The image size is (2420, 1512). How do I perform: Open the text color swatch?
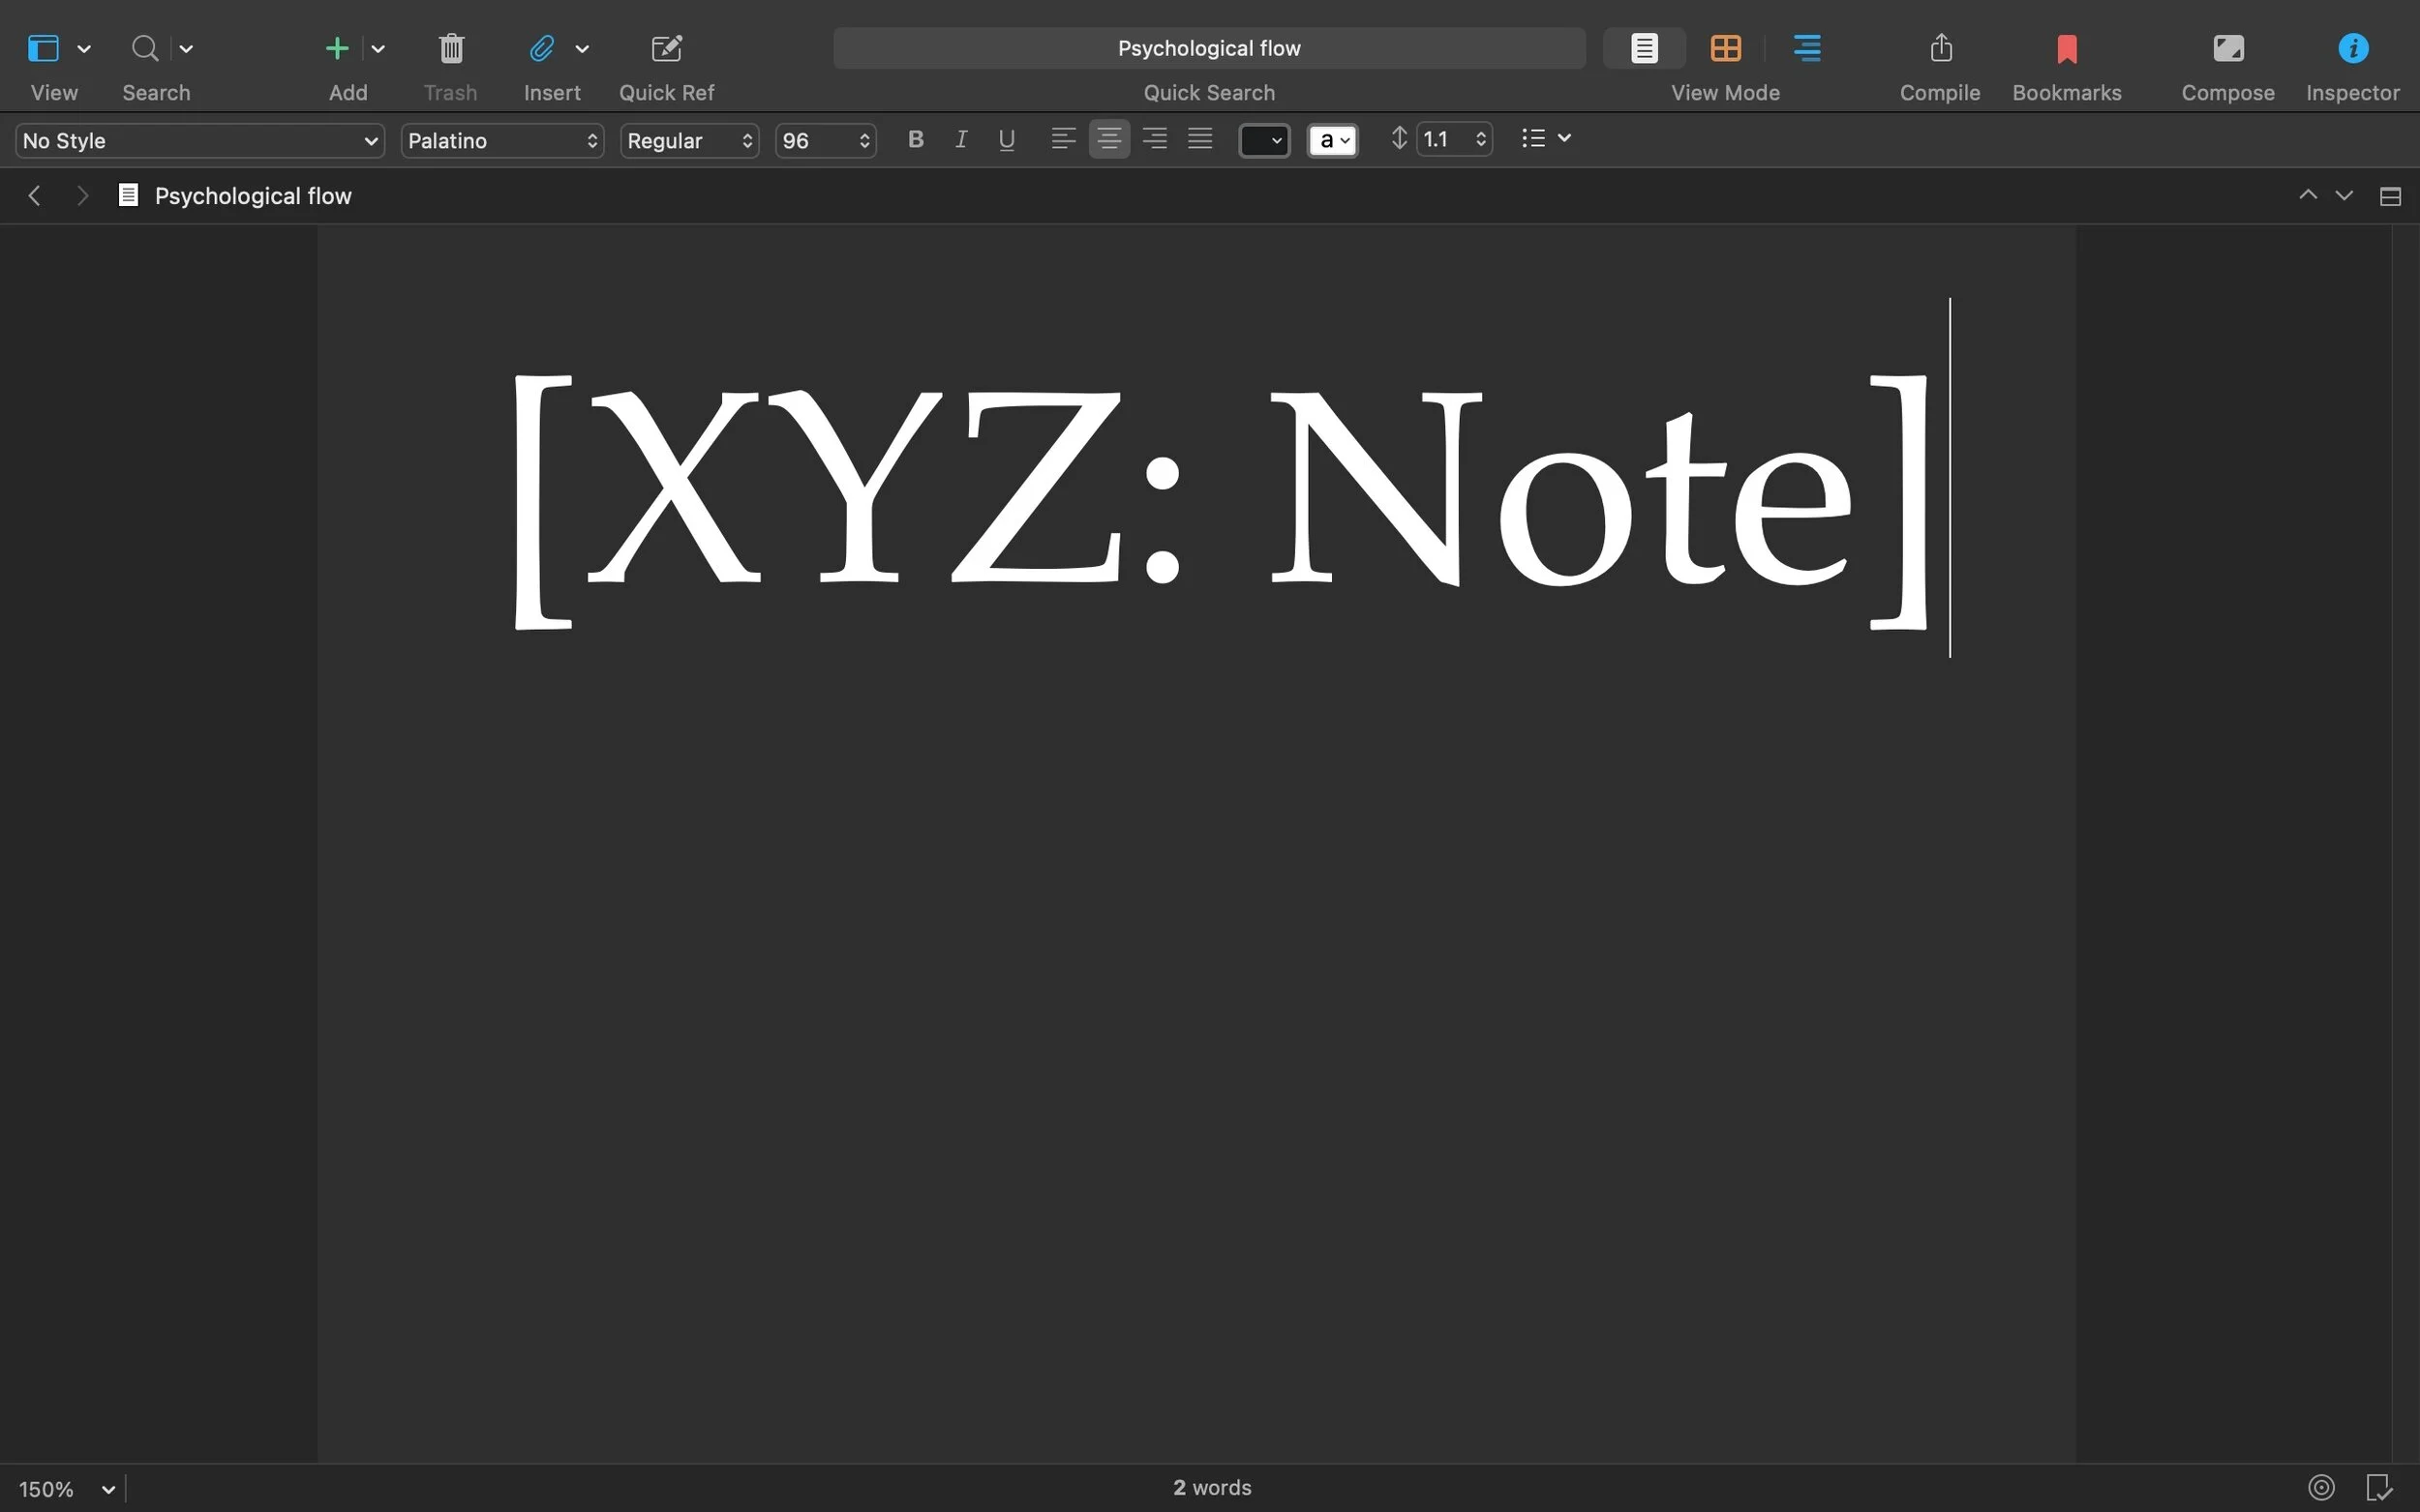pyautogui.click(x=1262, y=140)
